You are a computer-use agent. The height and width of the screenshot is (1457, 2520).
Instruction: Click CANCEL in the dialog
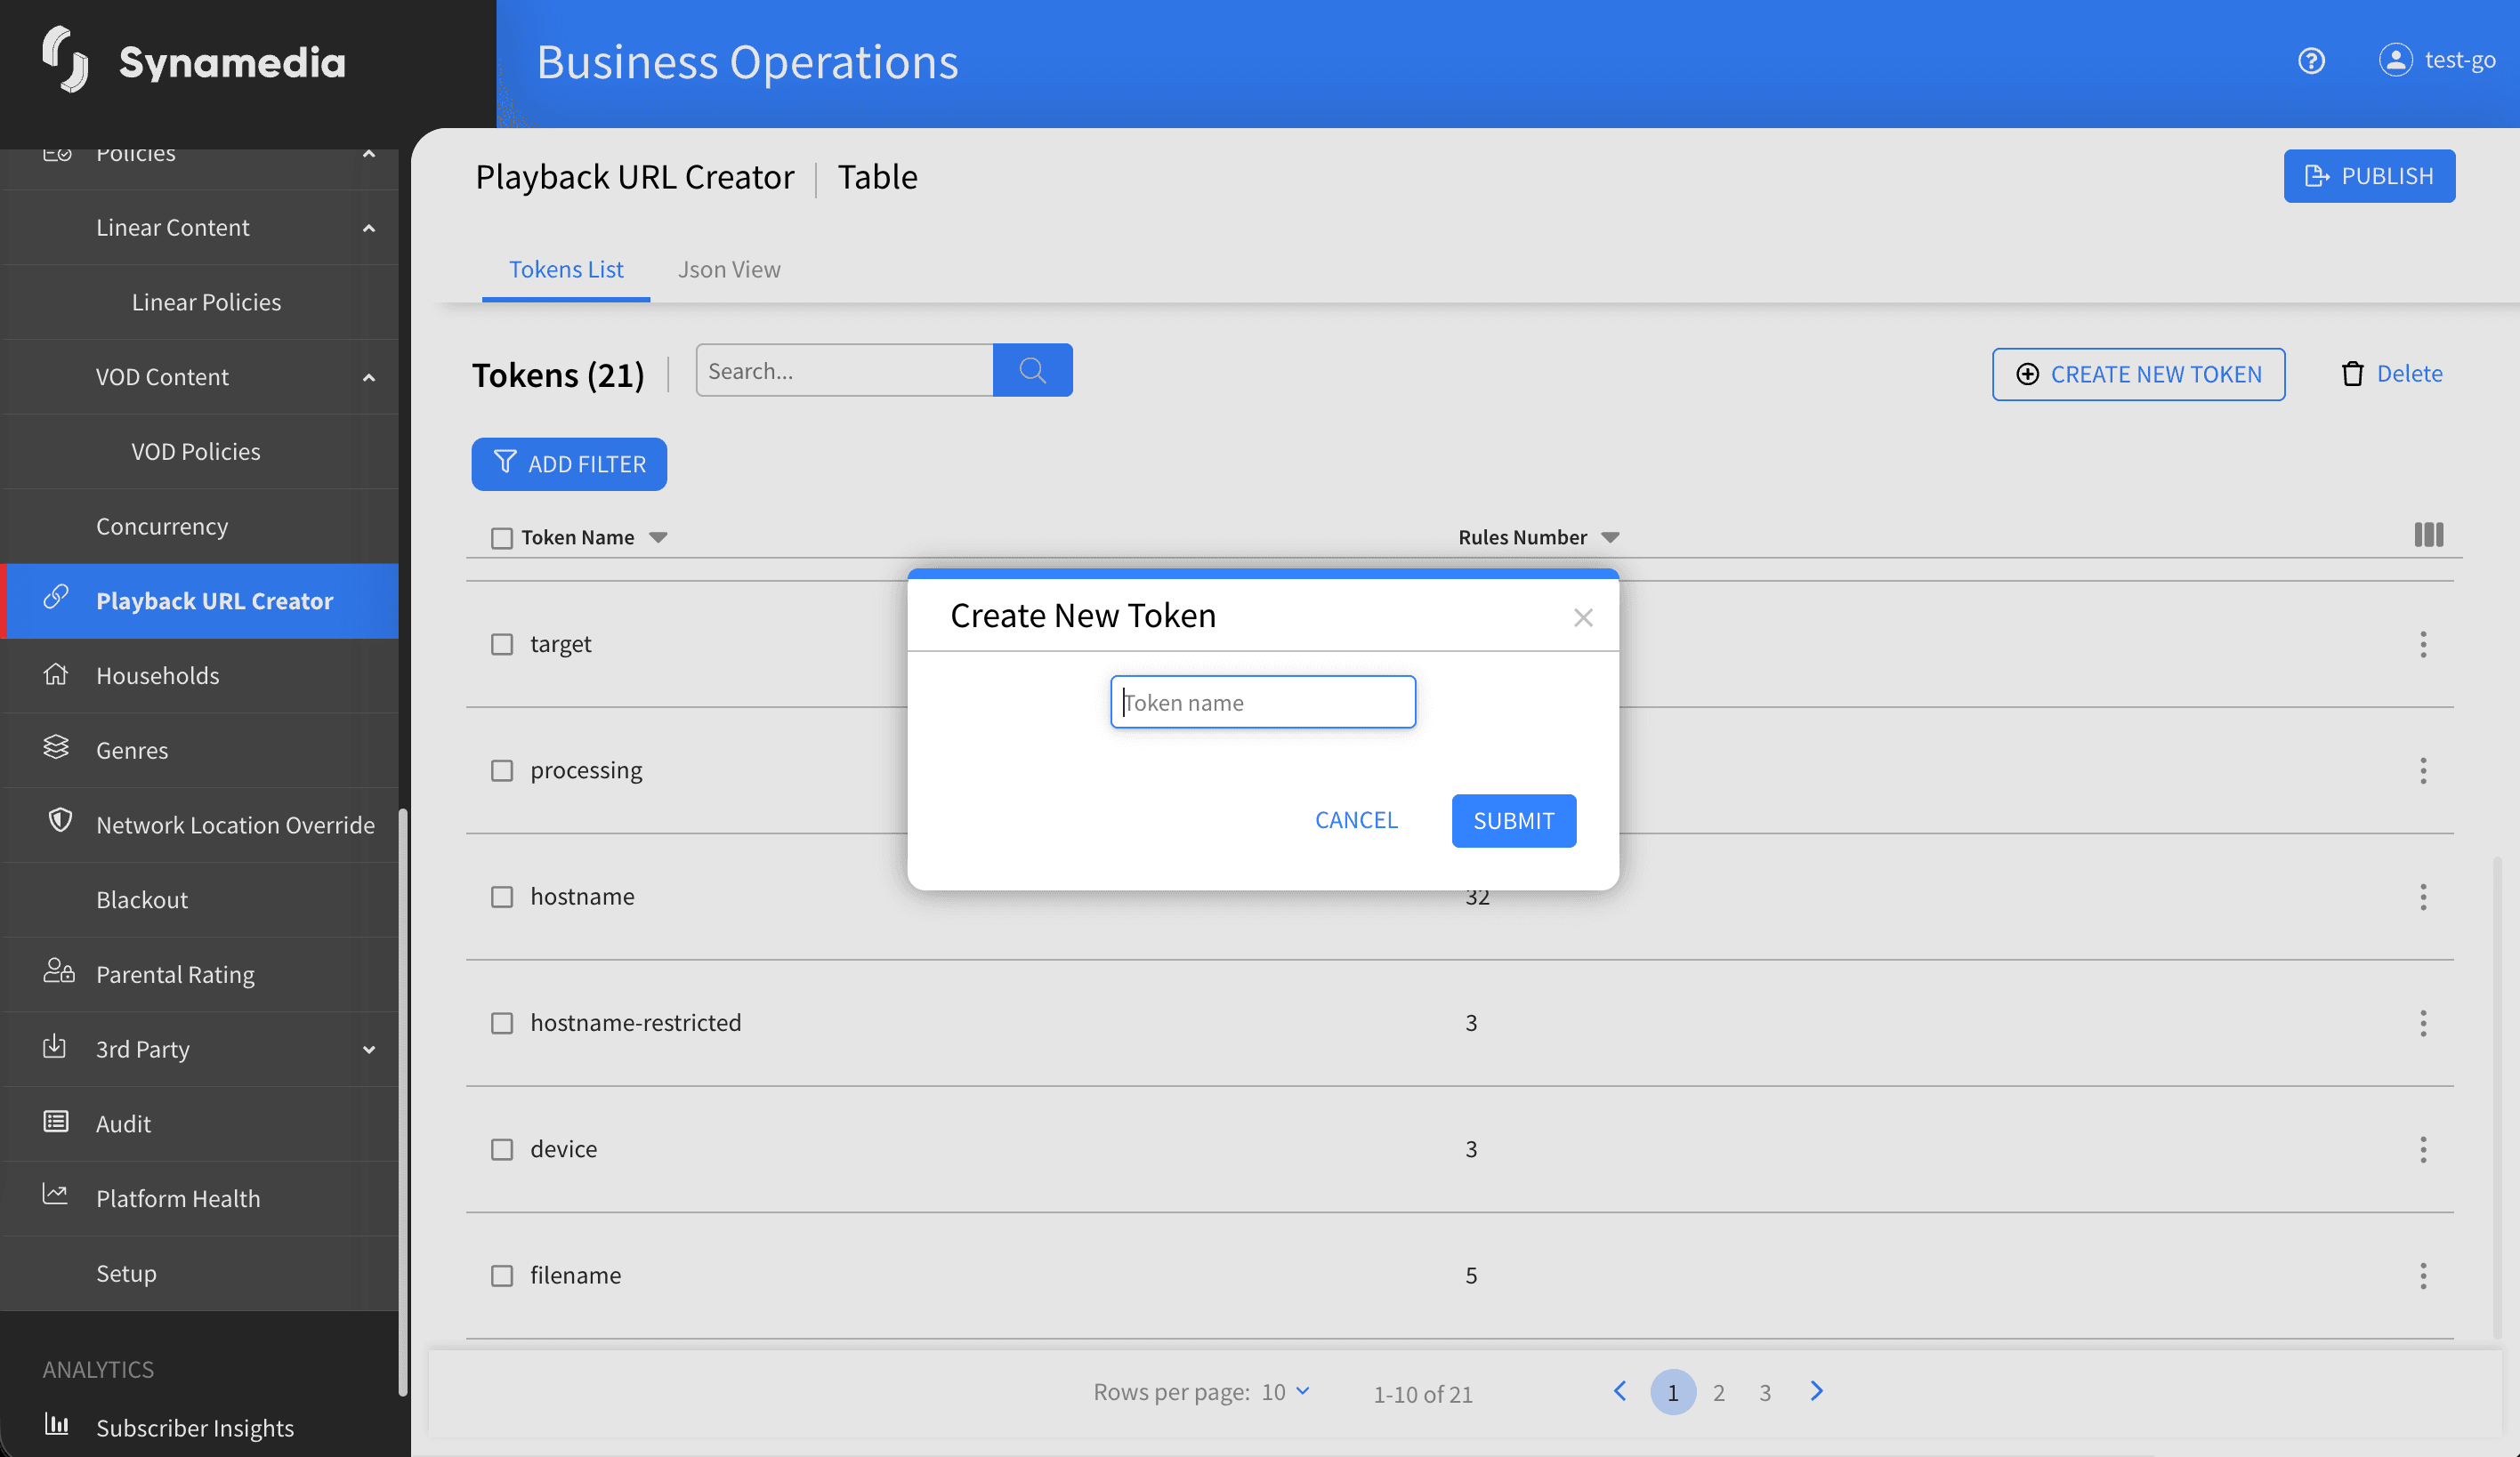click(x=1356, y=820)
